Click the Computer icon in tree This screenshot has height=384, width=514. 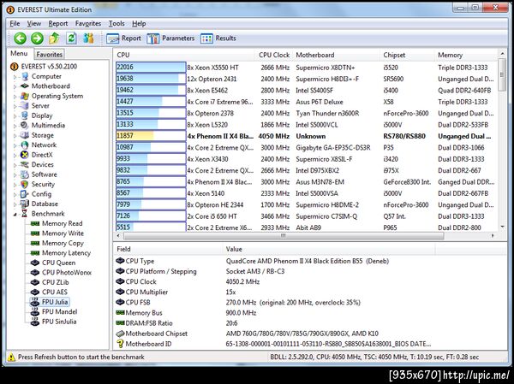click(25, 77)
